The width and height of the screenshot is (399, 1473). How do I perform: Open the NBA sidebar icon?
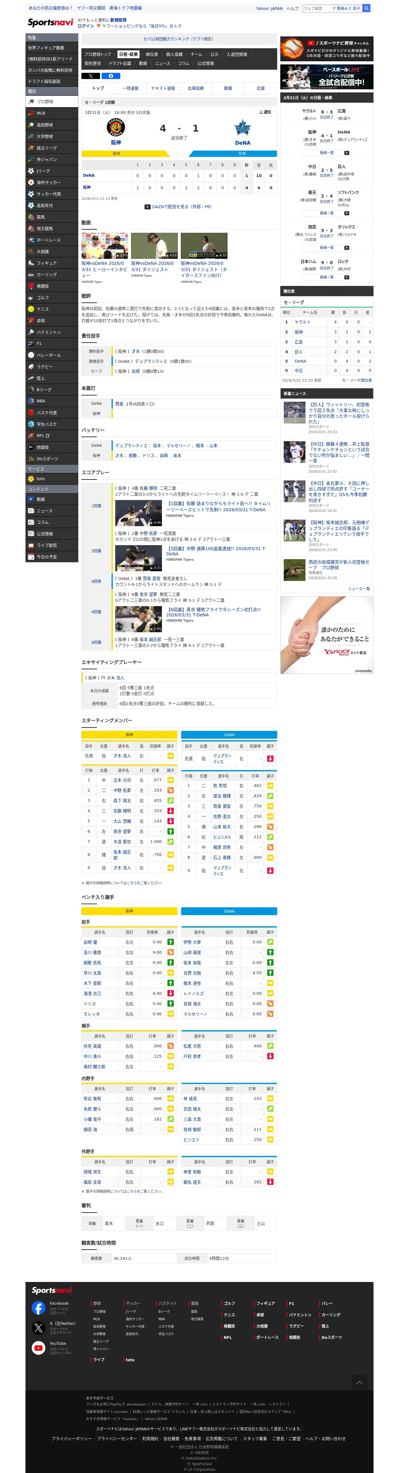point(31,401)
